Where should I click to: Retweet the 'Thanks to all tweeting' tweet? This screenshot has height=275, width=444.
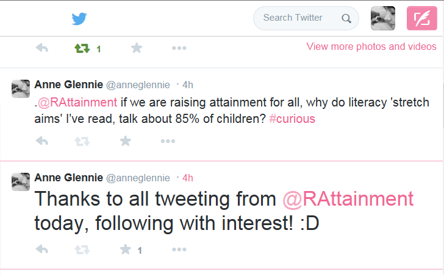click(82, 249)
